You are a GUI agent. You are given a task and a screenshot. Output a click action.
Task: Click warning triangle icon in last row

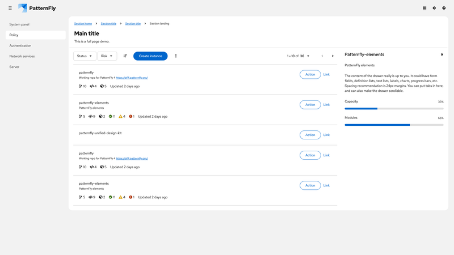(120, 197)
